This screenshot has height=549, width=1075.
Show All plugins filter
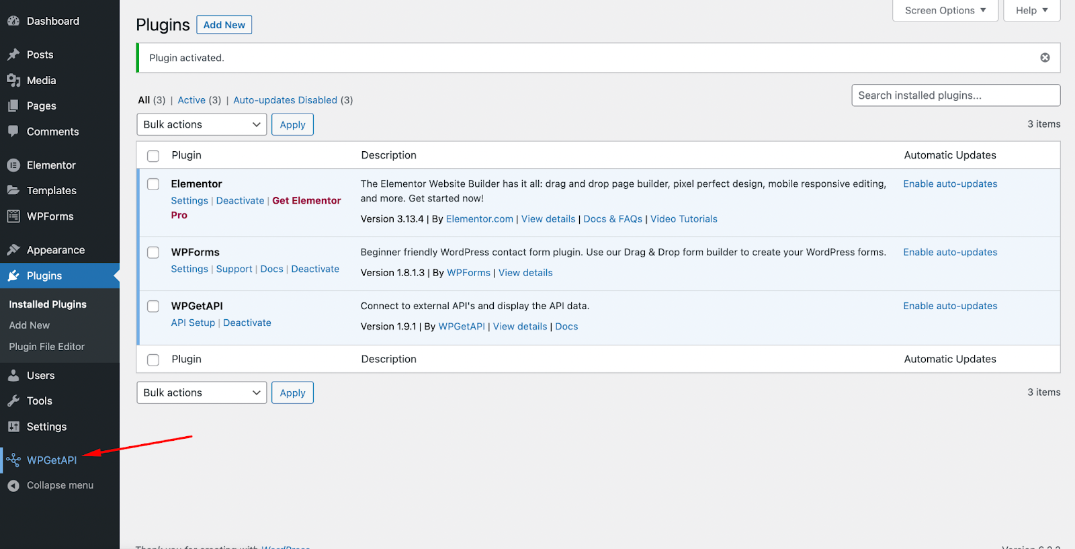[144, 100]
